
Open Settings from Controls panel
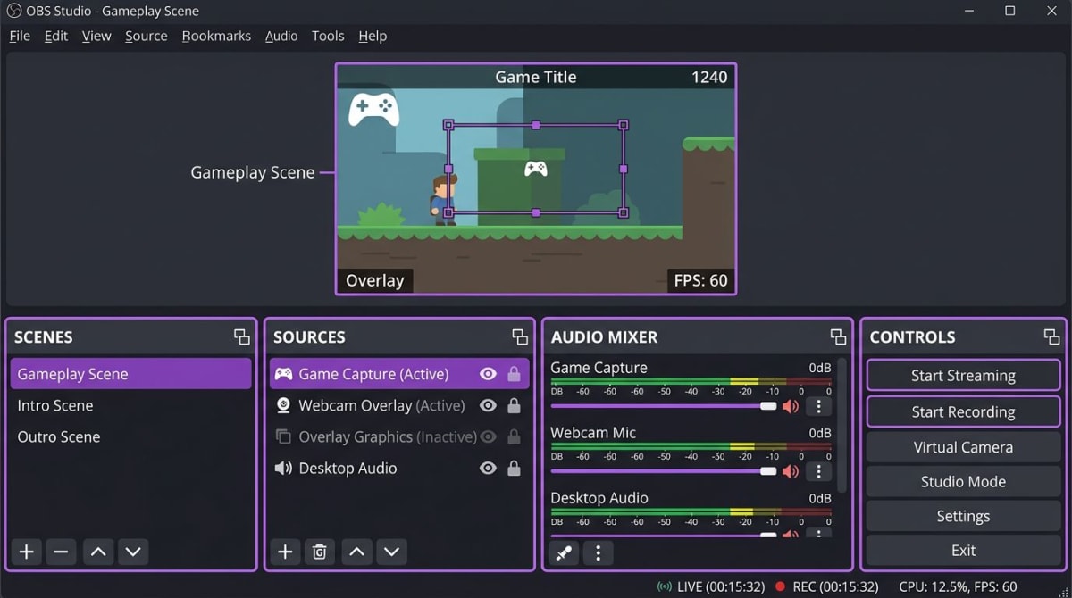click(x=963, y=516)
